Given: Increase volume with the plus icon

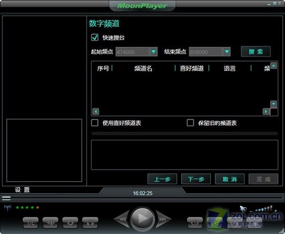Looking at the screenshot, I should click(x=276, y=211).
